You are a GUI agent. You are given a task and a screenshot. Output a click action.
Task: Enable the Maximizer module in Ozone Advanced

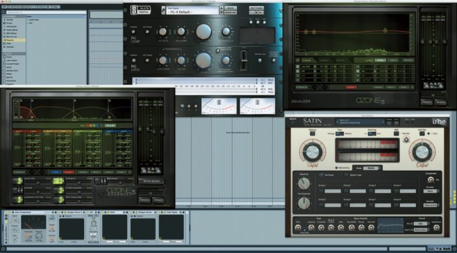tap(101, 181)
